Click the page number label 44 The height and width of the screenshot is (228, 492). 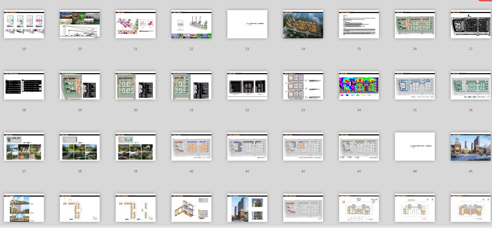(x=415, y=171)
